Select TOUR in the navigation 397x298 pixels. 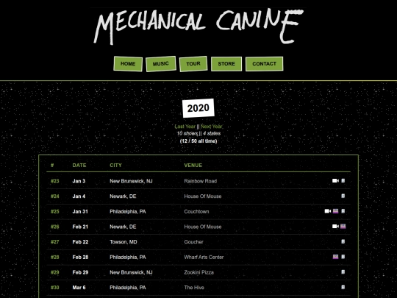pyautogui.click(x=193, y=64)
